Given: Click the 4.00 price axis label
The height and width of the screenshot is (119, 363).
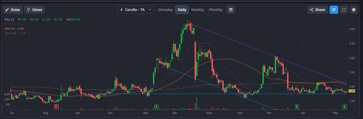Looking at the screenshot, I should [352, 29].
